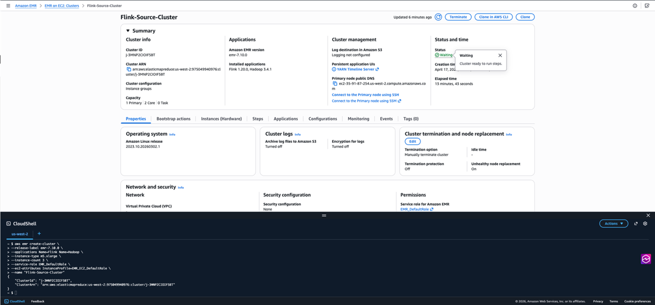
Task: Open YARN Timeline Server link
Action: 355,69
